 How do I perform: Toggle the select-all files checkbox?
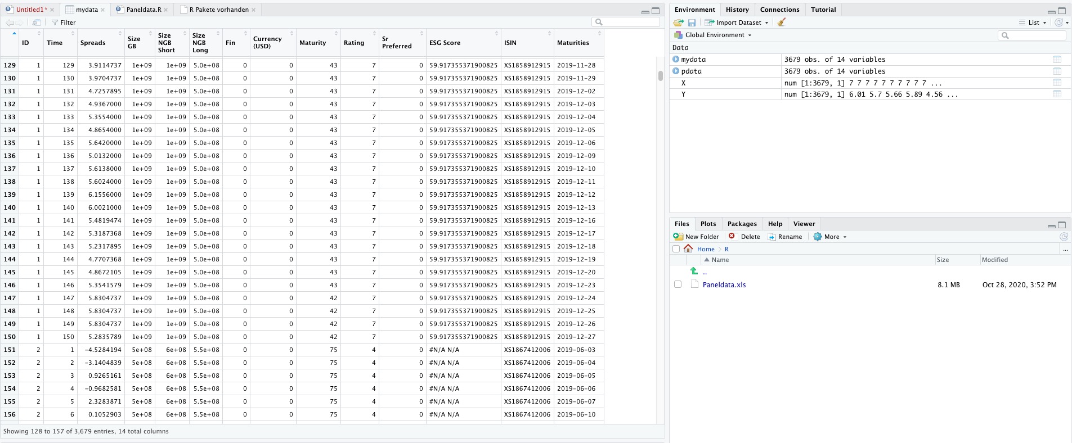(676, 248)
